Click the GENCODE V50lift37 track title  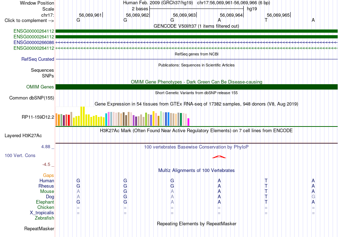(x=196, y=26)
